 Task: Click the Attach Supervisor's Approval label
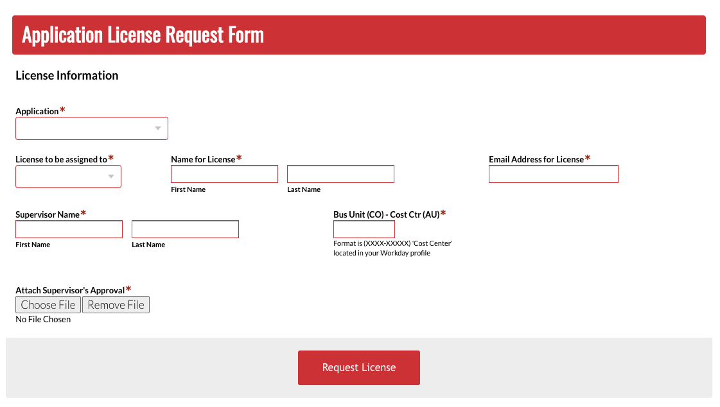pos(70,290)
